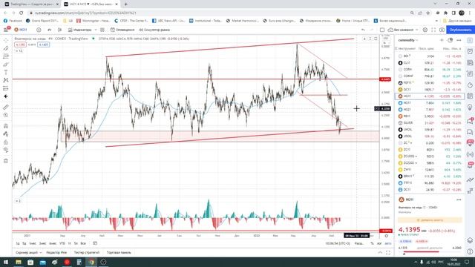Toggle stay in drawing mode
The width and height of the screenshot is (475, 267).
6,133
